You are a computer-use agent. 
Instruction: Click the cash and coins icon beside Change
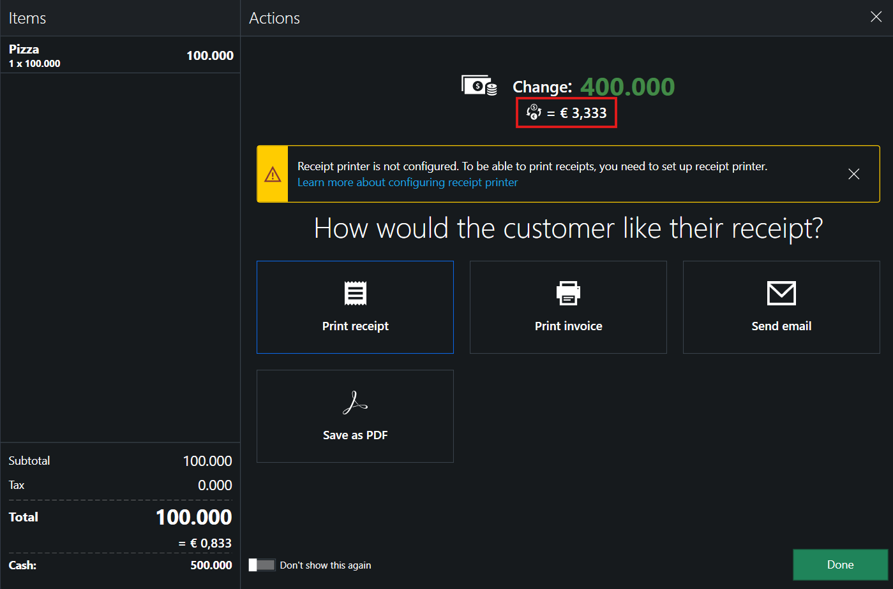click(x=479, y=85)
